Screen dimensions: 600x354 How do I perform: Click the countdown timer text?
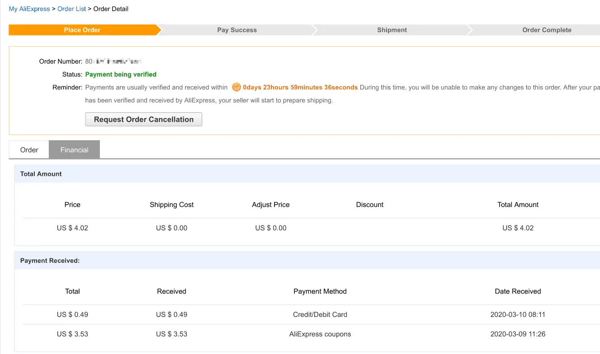click(300, 87)
